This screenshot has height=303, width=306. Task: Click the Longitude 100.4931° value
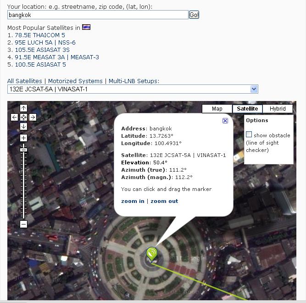point(168,143)
